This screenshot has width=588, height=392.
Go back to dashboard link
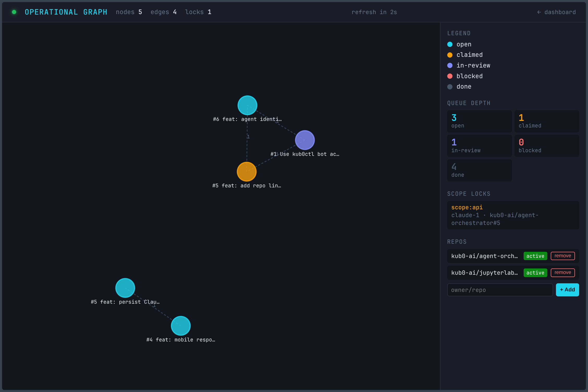pyautogui.click(x=556, y=12)
